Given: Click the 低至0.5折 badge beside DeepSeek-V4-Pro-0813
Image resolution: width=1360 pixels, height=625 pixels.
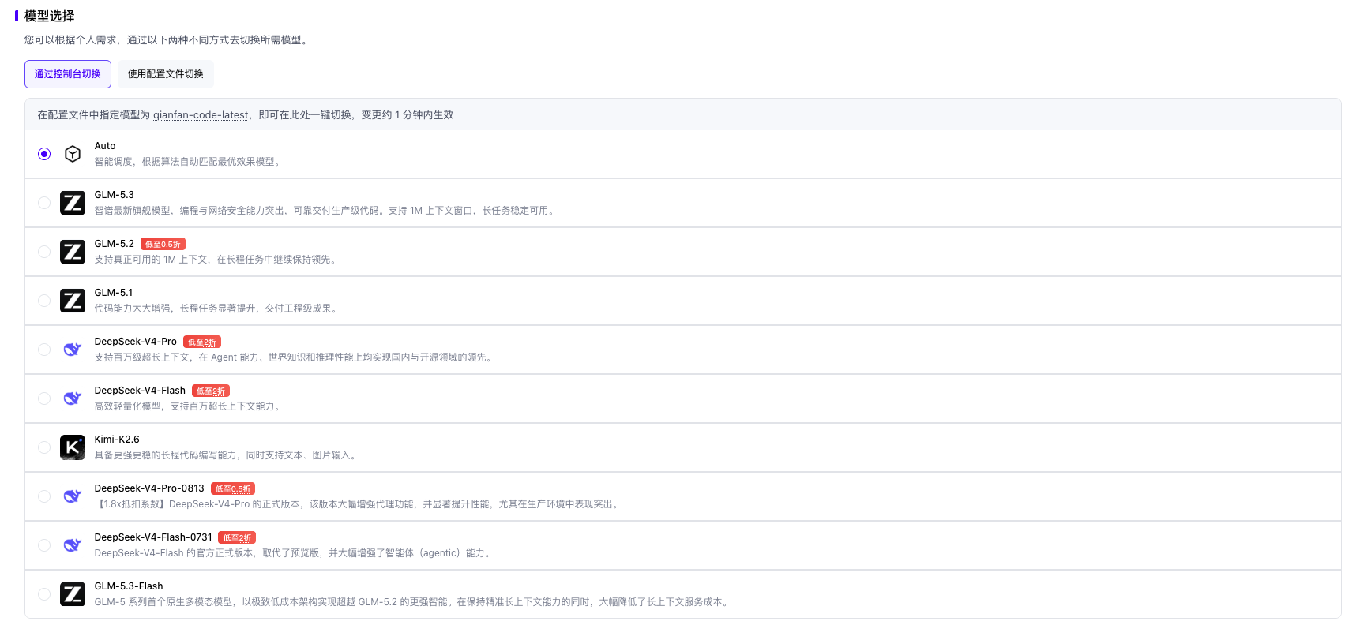Looking at the screenshot, I should 233,489.
